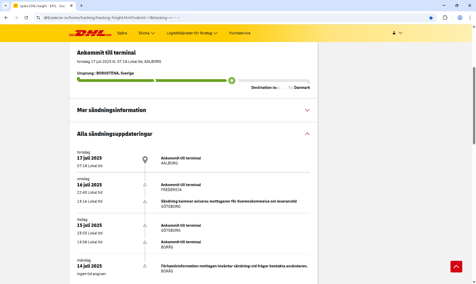Open the Spåra menu item
Image resolution: width=476 pixels, height=284 pixels.
pyautogui.click(x=122, y=33)
